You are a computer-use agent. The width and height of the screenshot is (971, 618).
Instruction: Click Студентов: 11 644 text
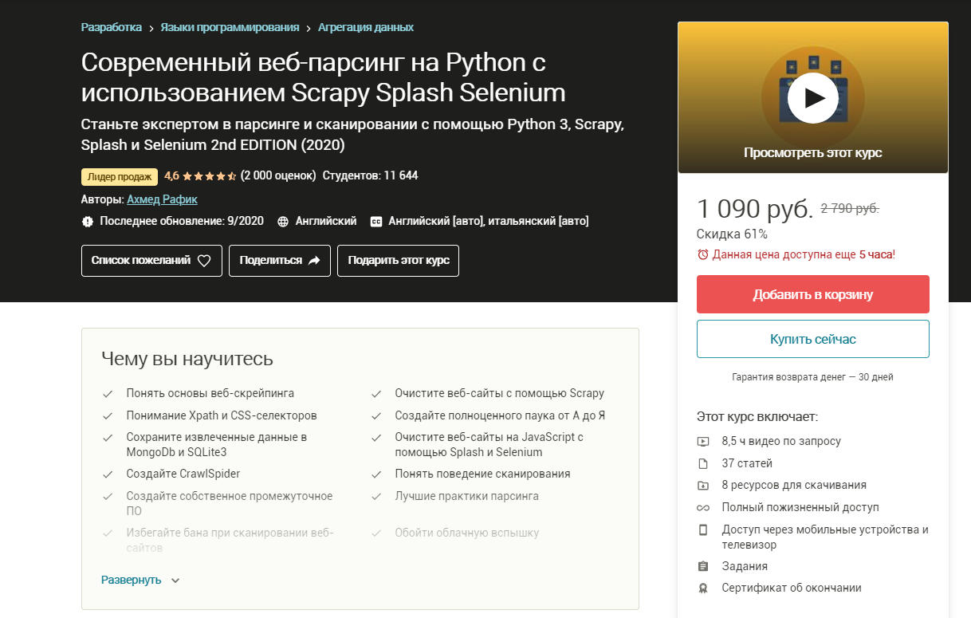point(371,175)
